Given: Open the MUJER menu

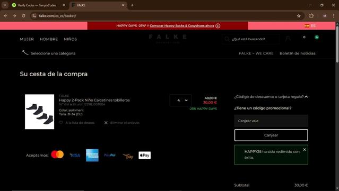Looking at the screenshot, I should [27, 39].
